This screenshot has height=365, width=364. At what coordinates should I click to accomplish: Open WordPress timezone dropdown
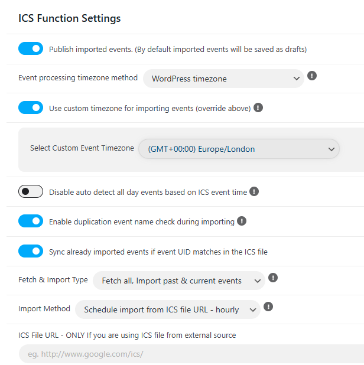tap(223, 79)
